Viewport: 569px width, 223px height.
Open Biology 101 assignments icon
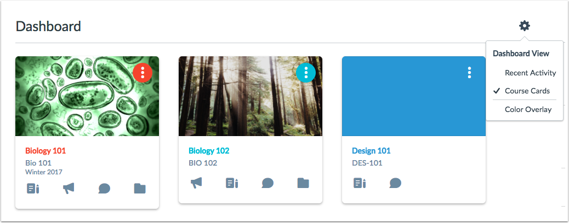(33, 189)
